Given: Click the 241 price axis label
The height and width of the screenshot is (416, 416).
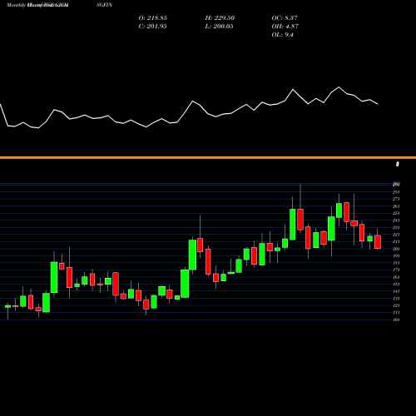Looking at the screenshot, I should click(396, 220).
